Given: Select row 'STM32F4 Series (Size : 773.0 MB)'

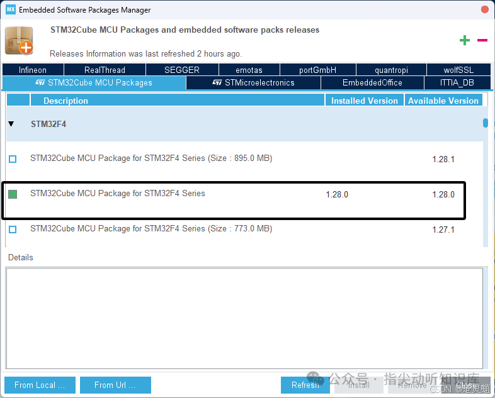Looking at the screenshot, I should [x=244, y=229].
